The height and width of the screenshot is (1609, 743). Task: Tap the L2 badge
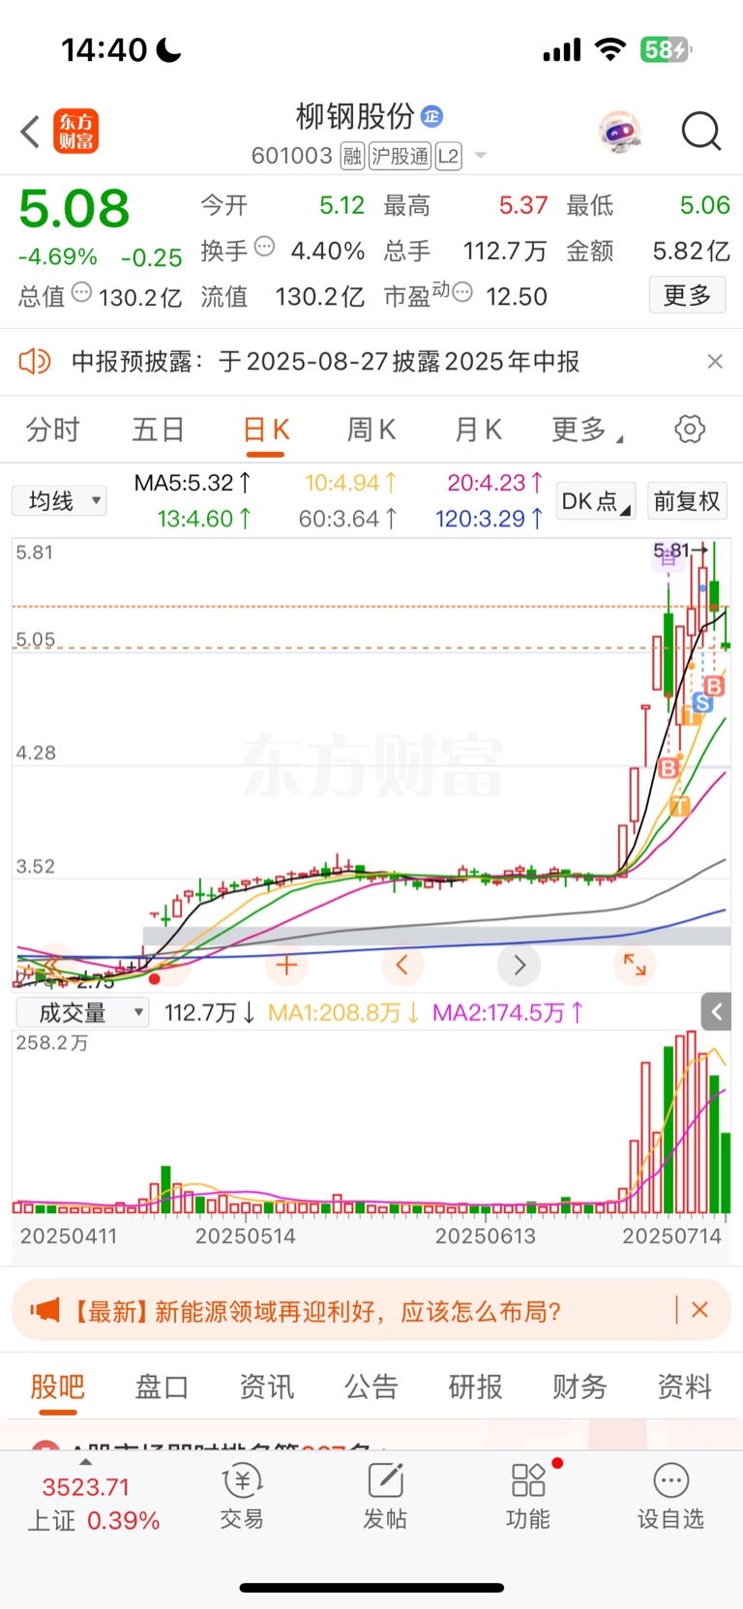[448, 156]
